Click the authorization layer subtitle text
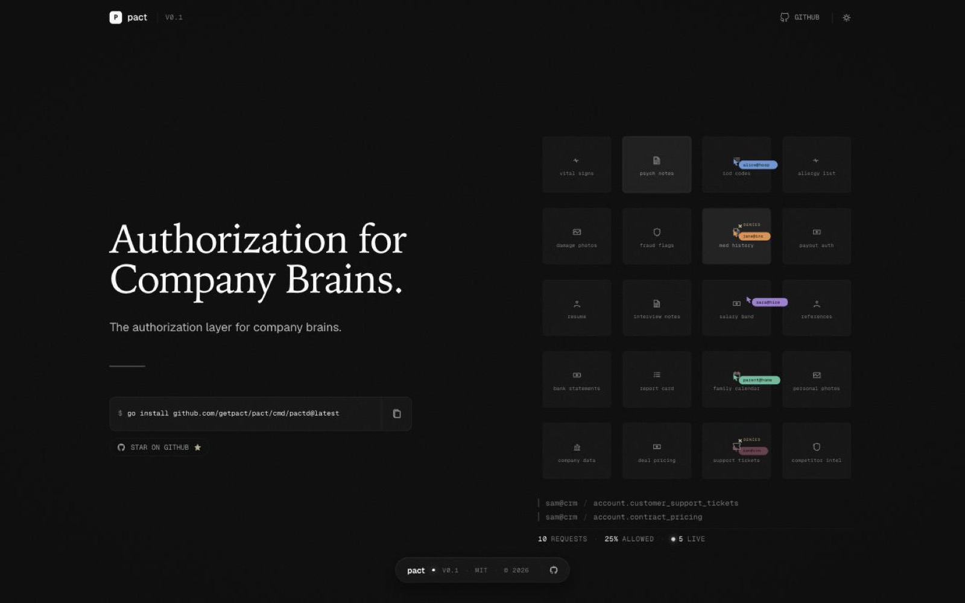 click(x=226, y=327)
